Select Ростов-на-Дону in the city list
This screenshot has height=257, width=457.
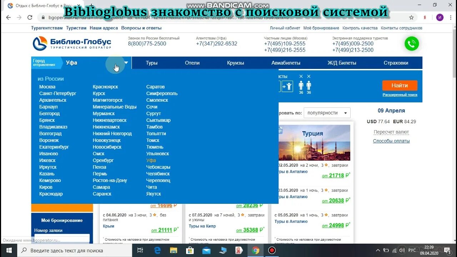pos(110,181)
